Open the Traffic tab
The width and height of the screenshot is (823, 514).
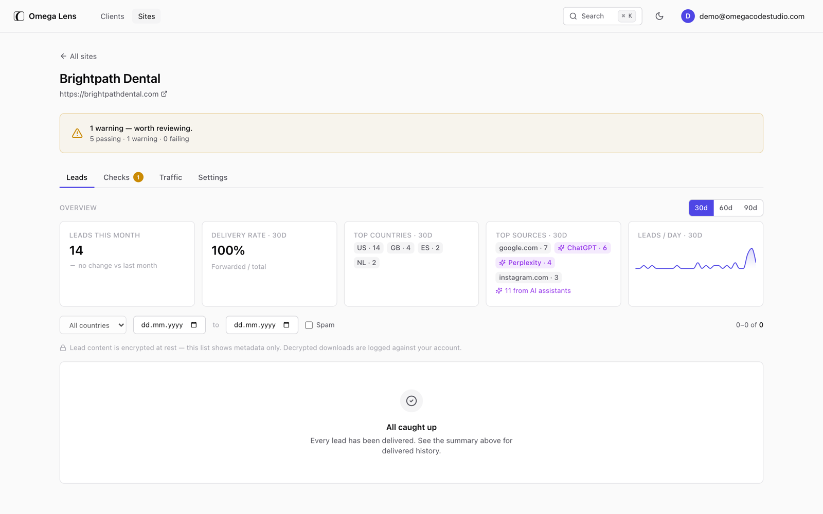171,177
